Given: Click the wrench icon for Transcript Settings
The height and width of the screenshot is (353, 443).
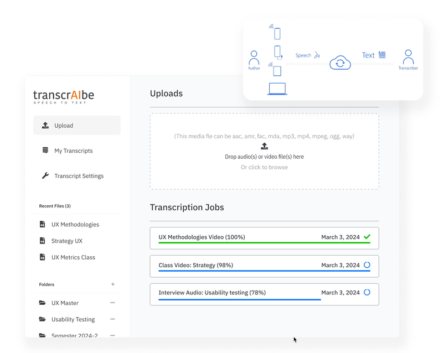Looking at the screenshot, I should (x=45, y=176).
